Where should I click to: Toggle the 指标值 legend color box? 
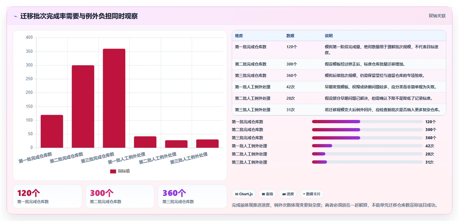click(113, 171)
